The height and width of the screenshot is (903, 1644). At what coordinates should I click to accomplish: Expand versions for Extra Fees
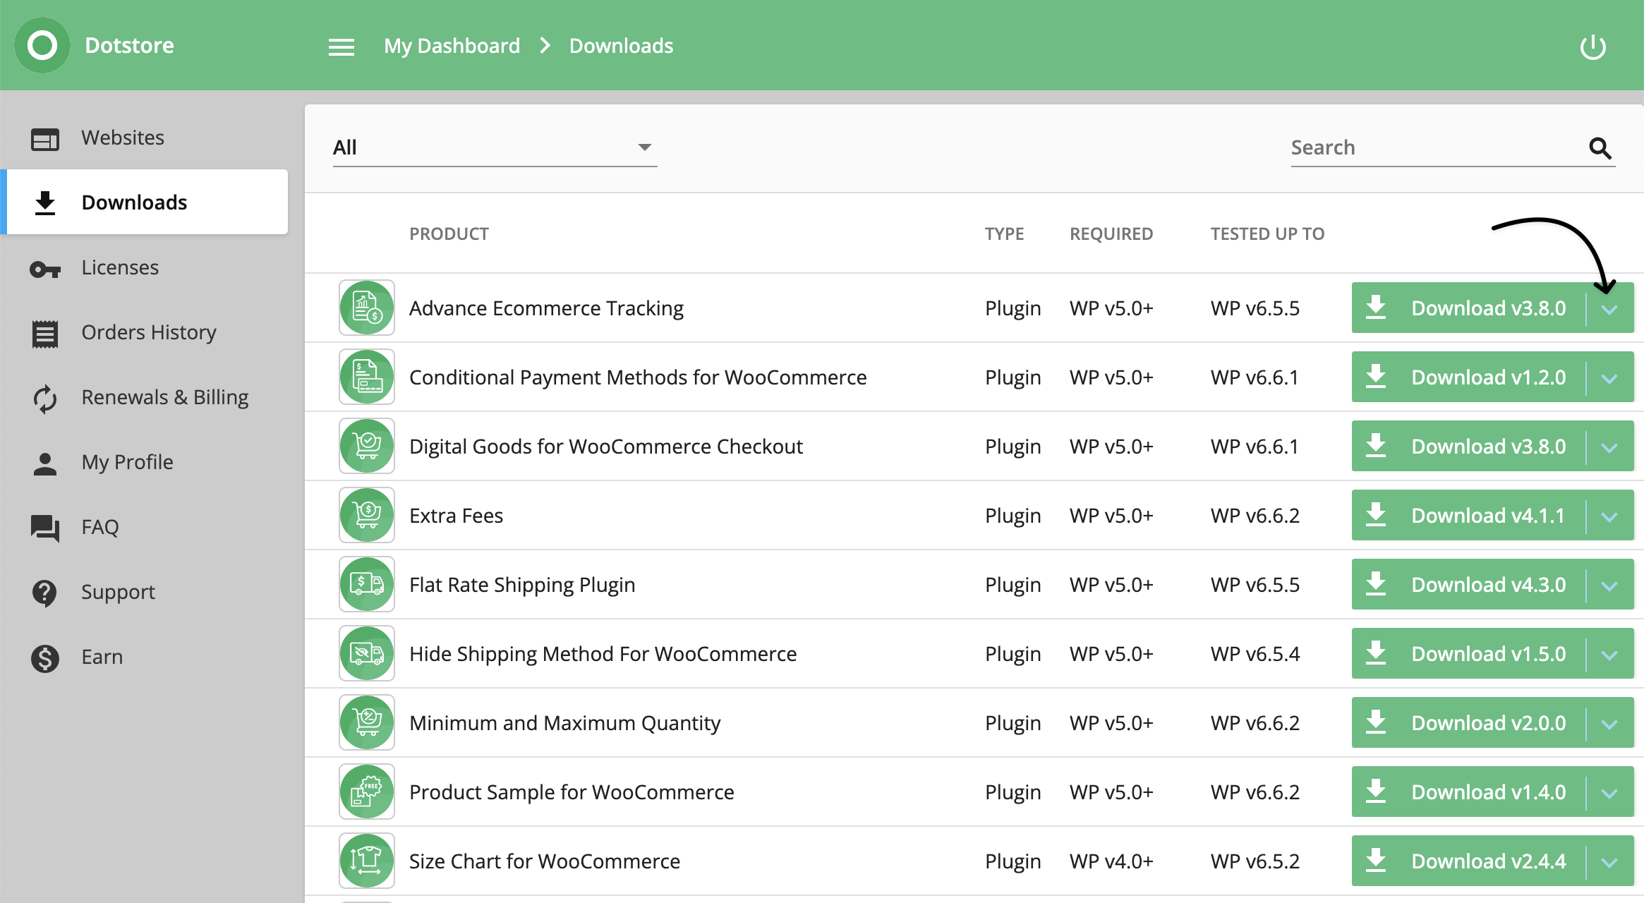tap(1609, 516)
